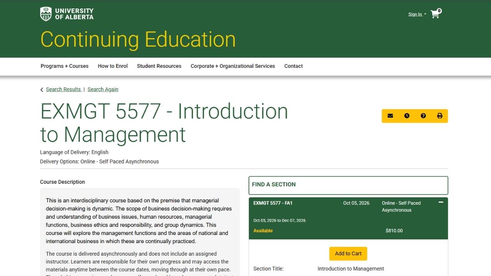This screenshot has height=276, width=491.
Task: Click the question mark help icon
Action: pyautogui.click(x=423, y=116)
